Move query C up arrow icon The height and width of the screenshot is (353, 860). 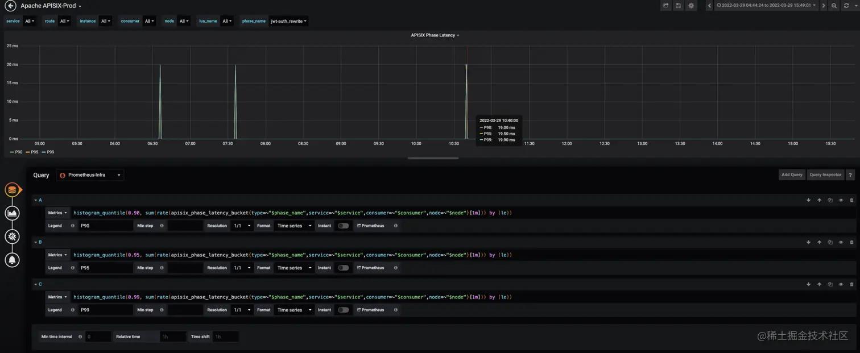[819, 284]
